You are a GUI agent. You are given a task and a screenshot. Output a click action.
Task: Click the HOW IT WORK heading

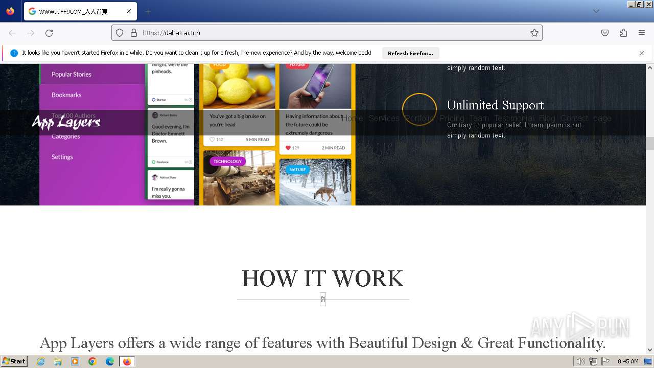click(x=323, y=279)
